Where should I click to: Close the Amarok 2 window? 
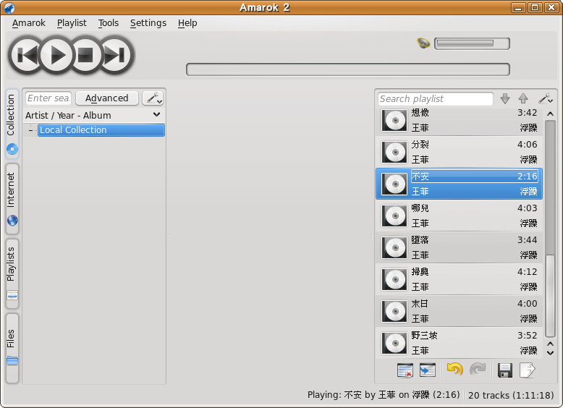pyautogui.click(x=551, y=7)
